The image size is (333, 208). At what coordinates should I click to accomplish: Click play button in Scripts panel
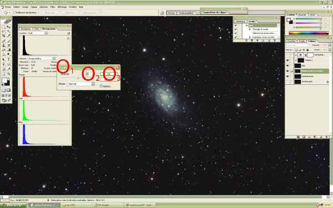tap(258, 40)
